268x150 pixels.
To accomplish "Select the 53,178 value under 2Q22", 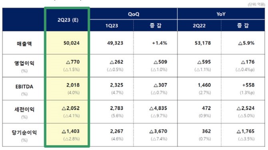I will click(203, 43).
